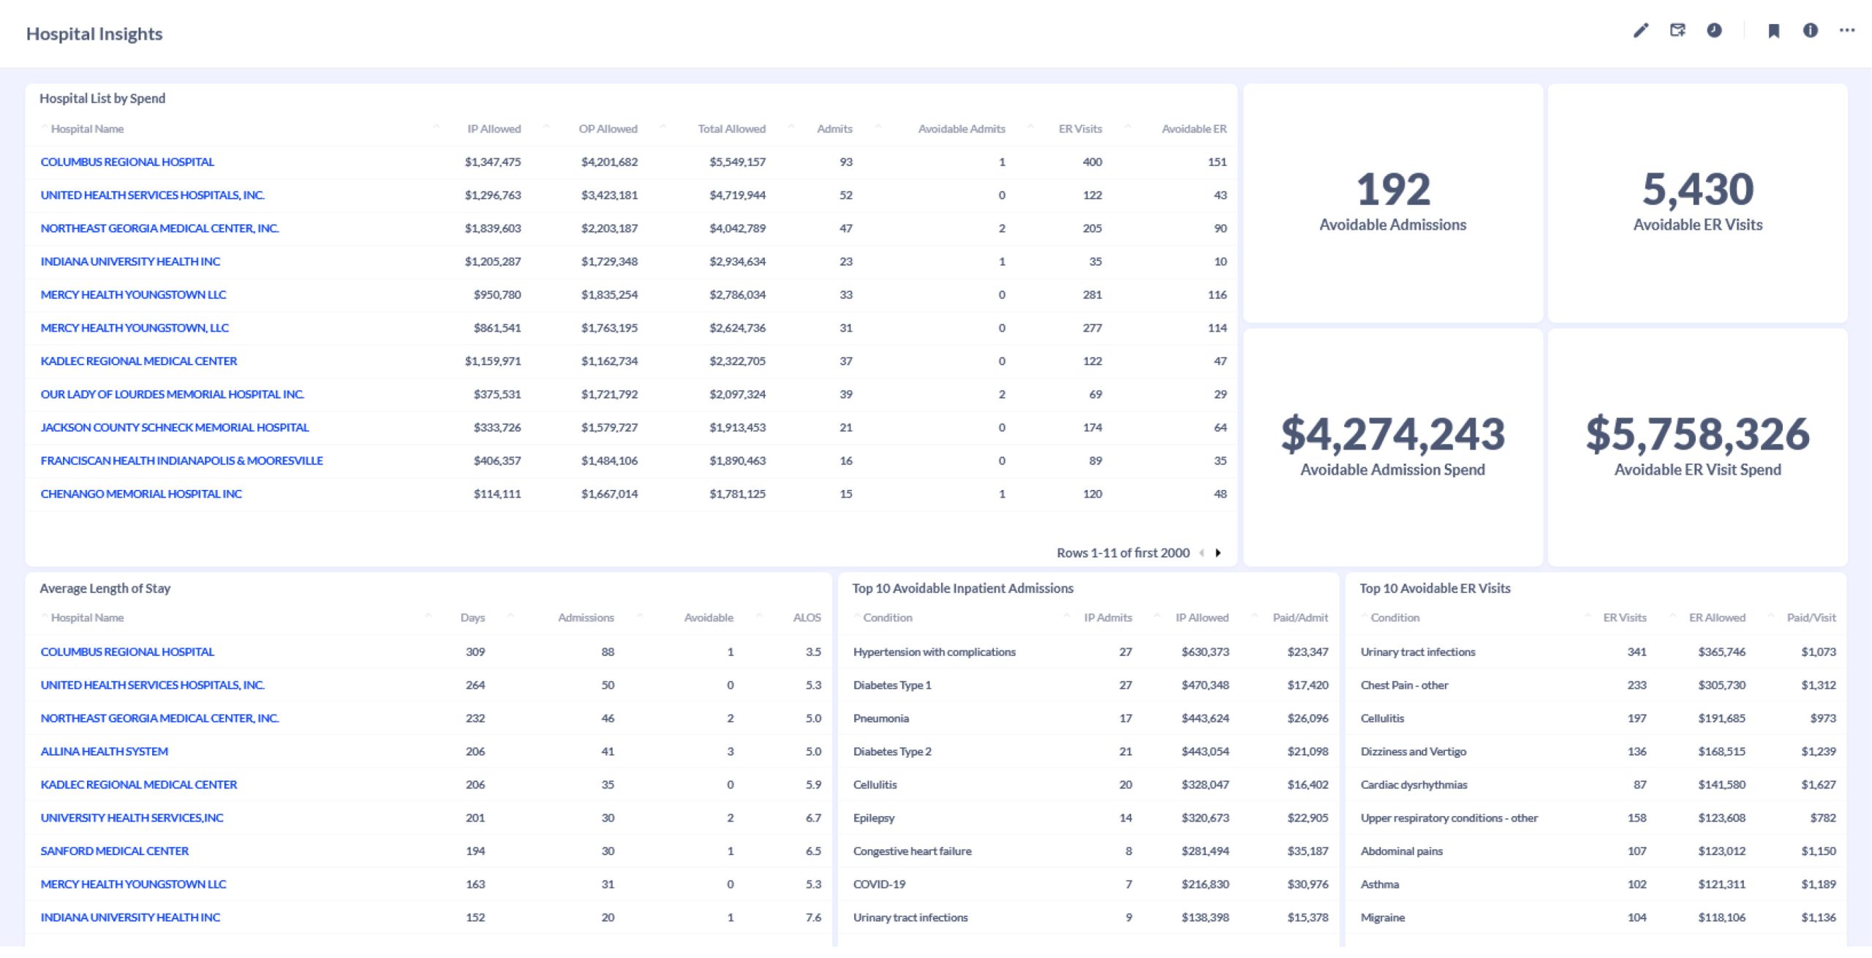This screenshot has height=958, width=1872.
Task: Open JACKSON COUNTY SCHNECK MEMORIAL HOSPITAL
Action: click(175, 428)
